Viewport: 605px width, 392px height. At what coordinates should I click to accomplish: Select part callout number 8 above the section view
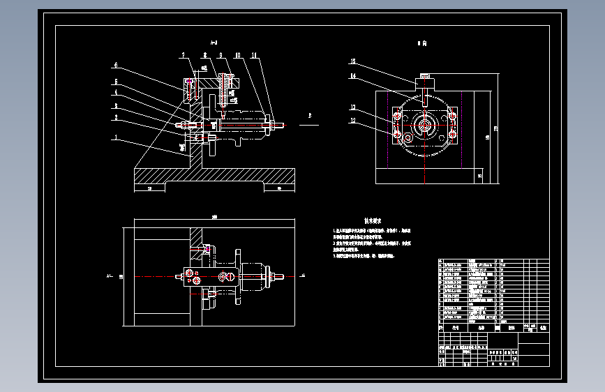pyautogui.click(x=205, y=55)
